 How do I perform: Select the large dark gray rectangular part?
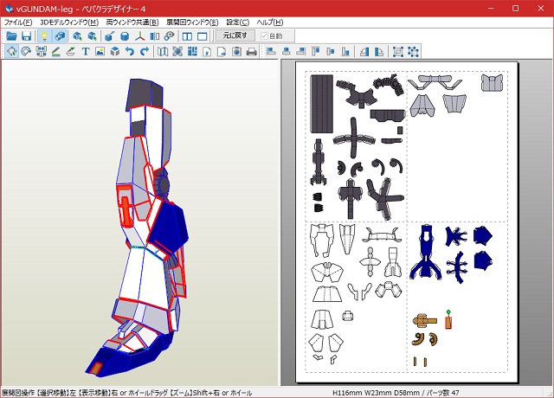point(321,104)
